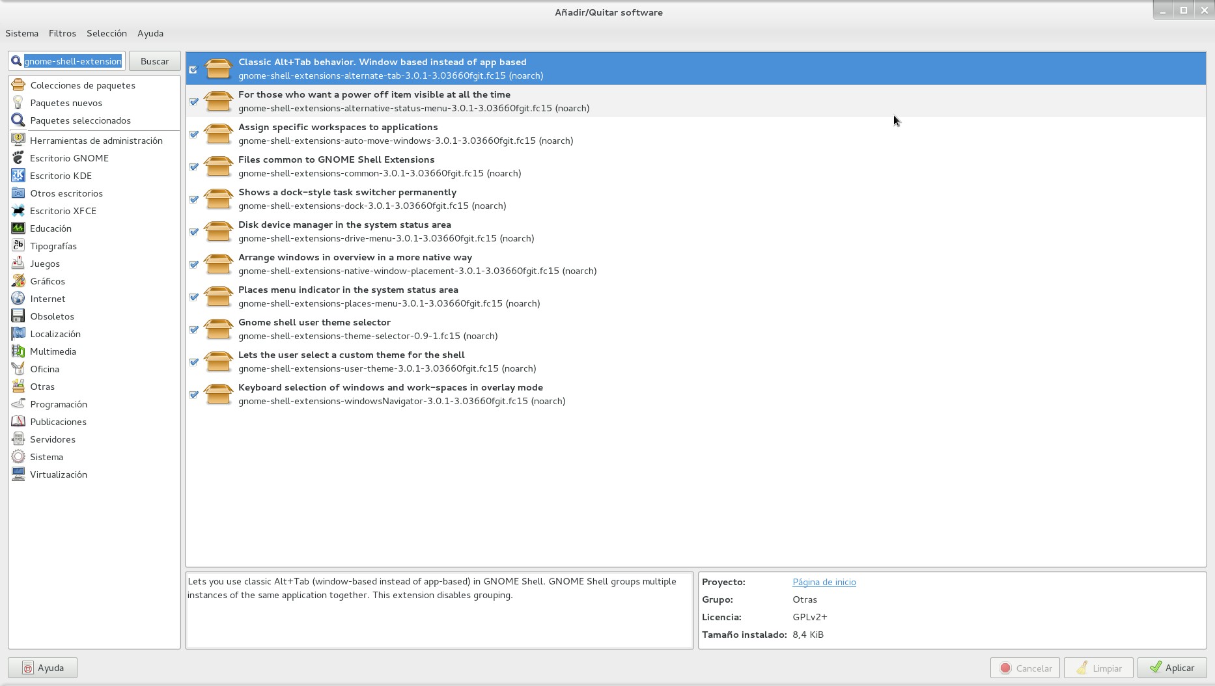Click the Paquetes seleccionados magnifier icon
Viewport: 1215px width, 686px height.
coord(18,120)
